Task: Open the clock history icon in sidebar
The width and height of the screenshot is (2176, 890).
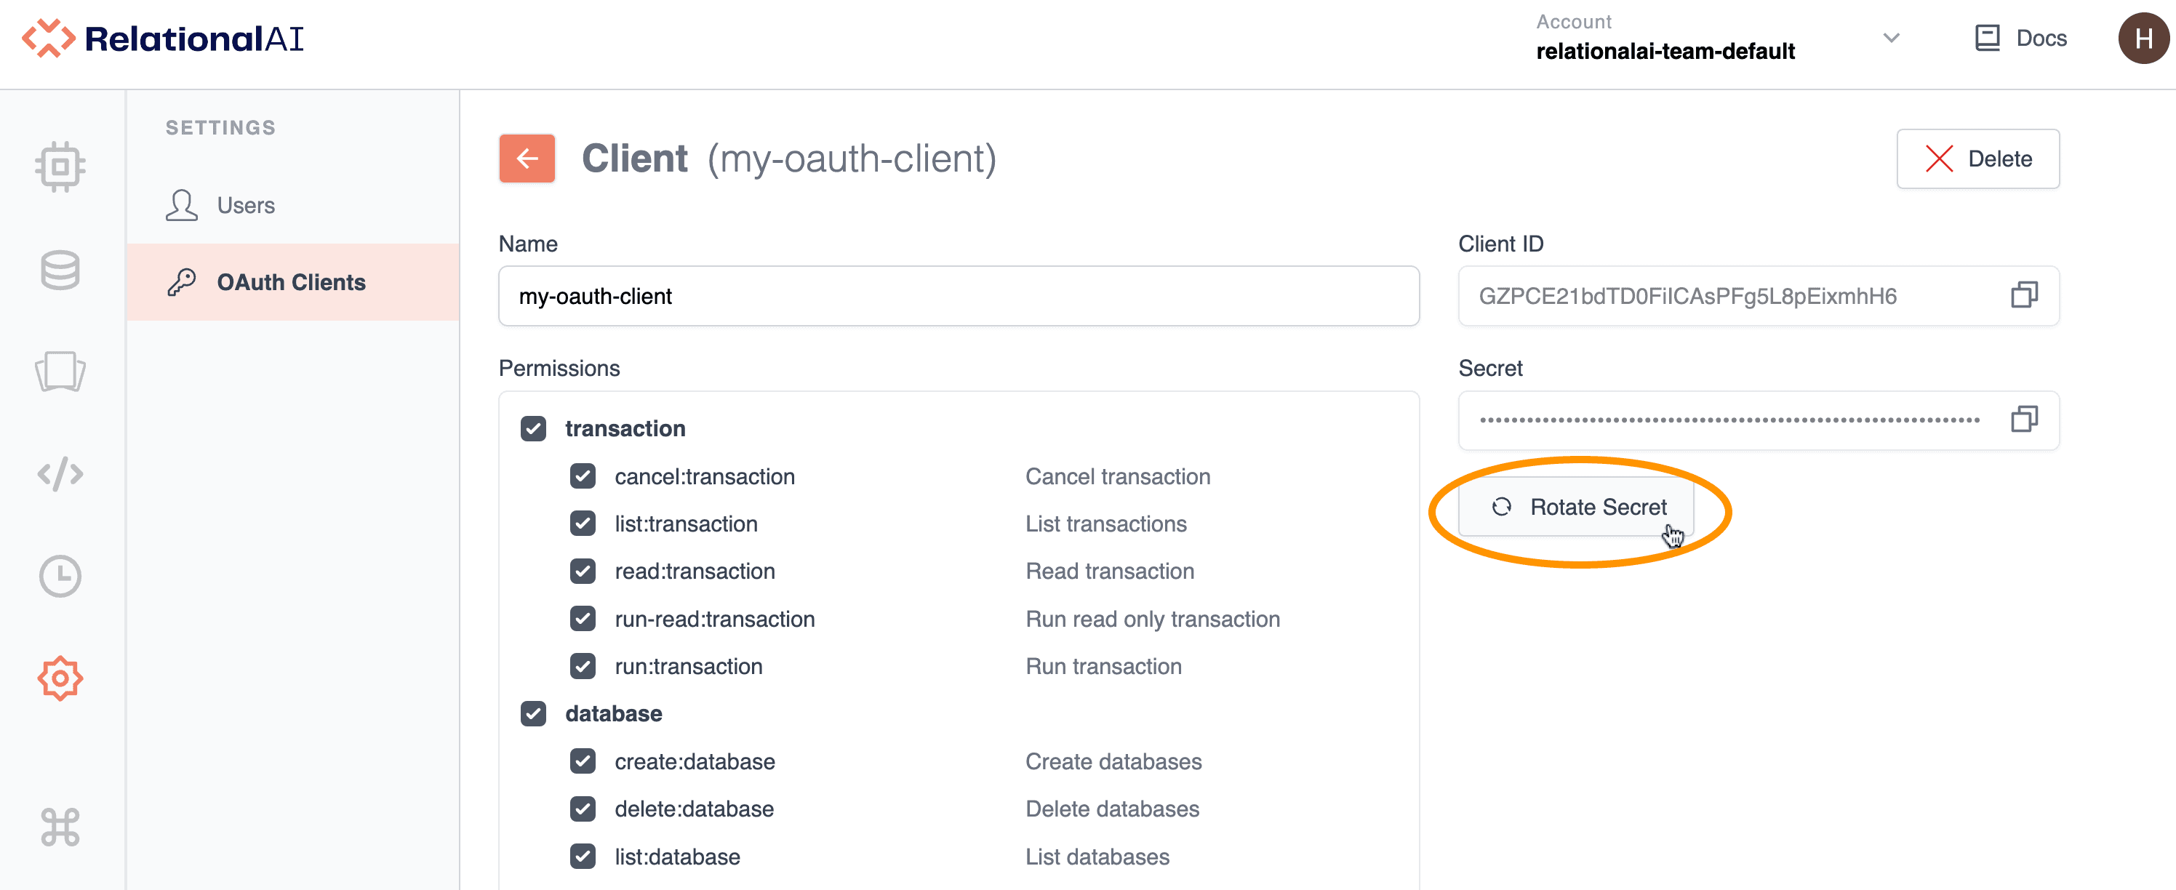Action: point(60,577)
